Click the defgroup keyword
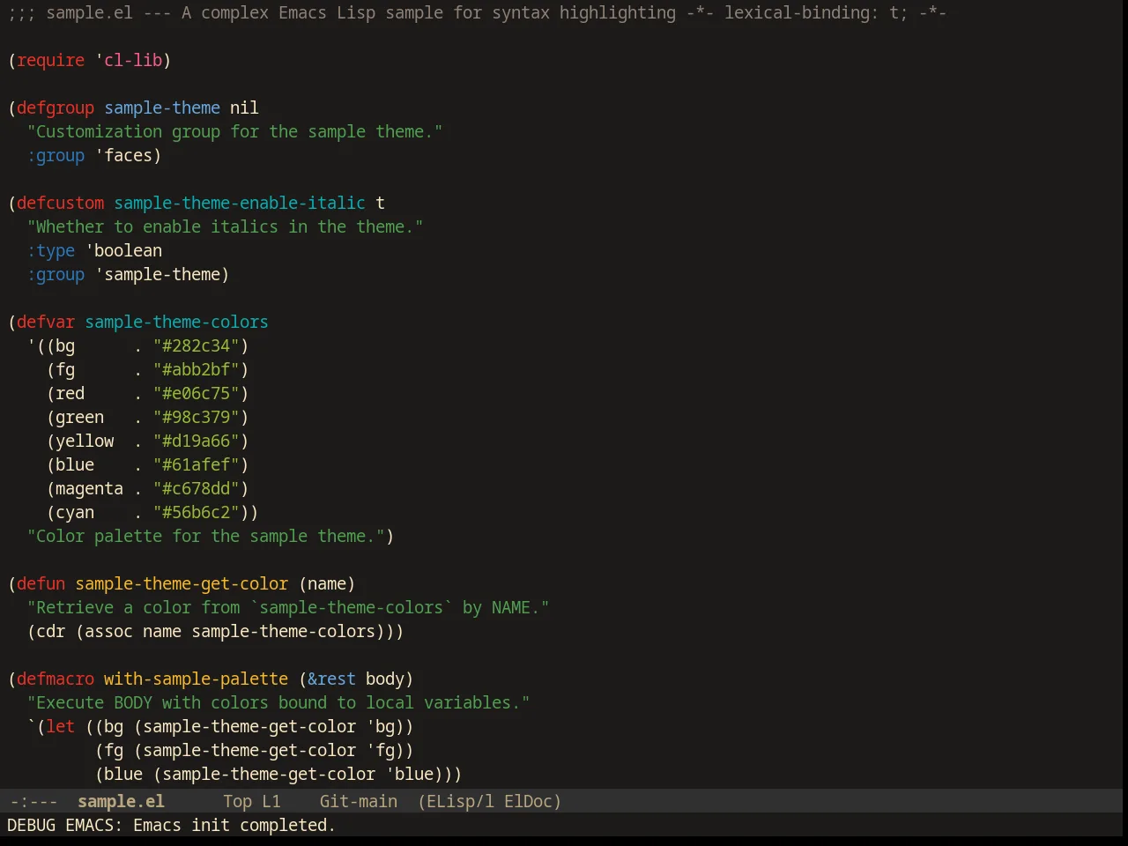1128x846 pixels. pyautogui.click(x=56, y=108)
